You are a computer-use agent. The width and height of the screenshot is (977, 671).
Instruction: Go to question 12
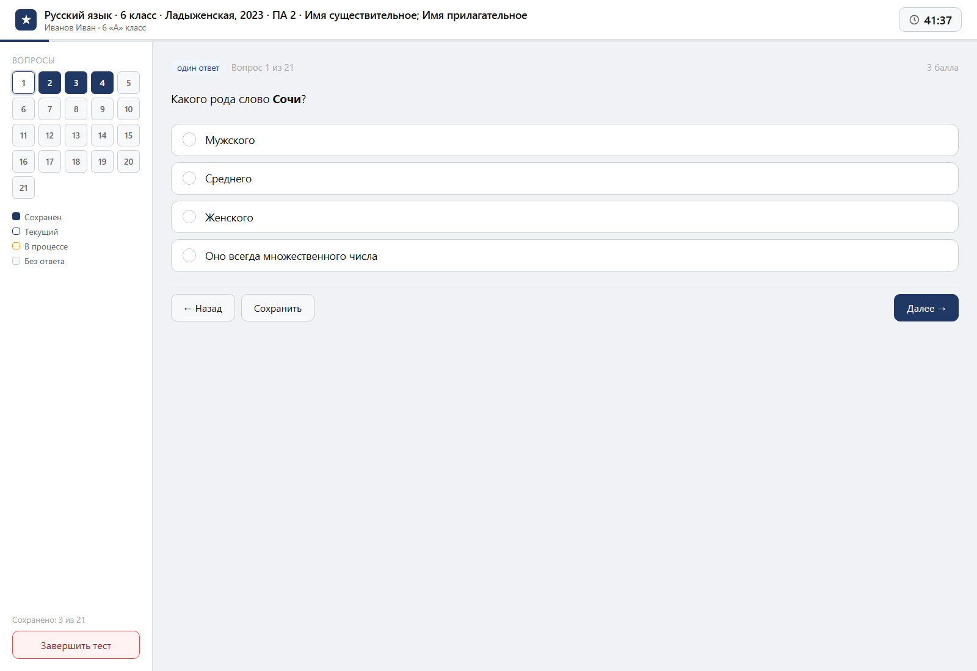tap(49, 135)
